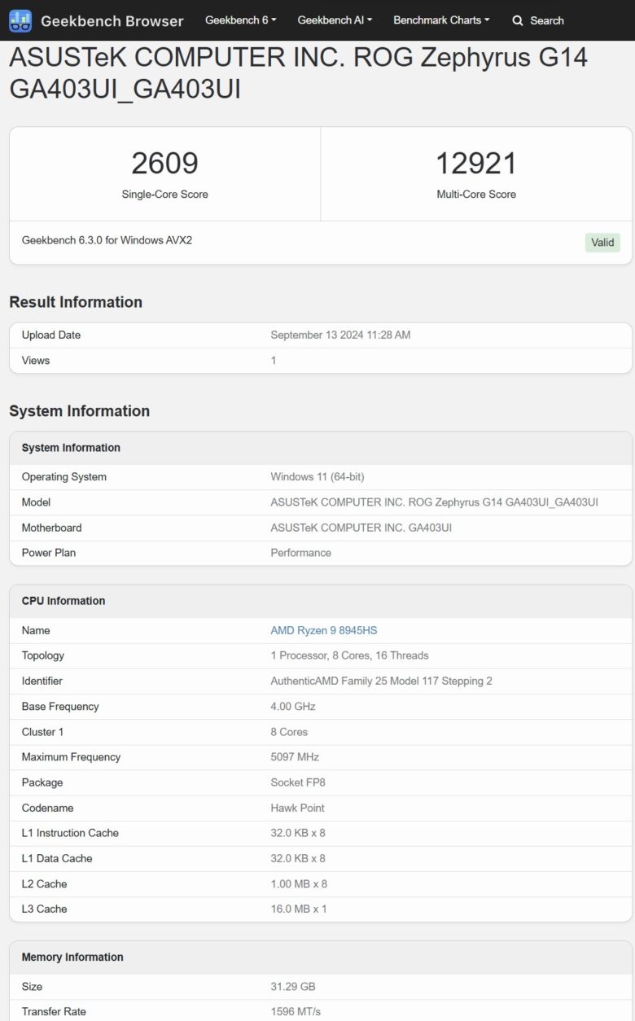
Task: Open the Geekbench Browser home link
Action: pyautogui.click(x=112, y=21)
